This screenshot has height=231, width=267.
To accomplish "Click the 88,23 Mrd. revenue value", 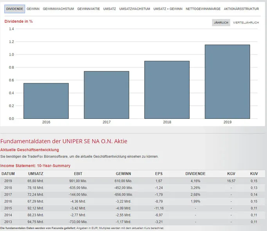I will 36,215.
